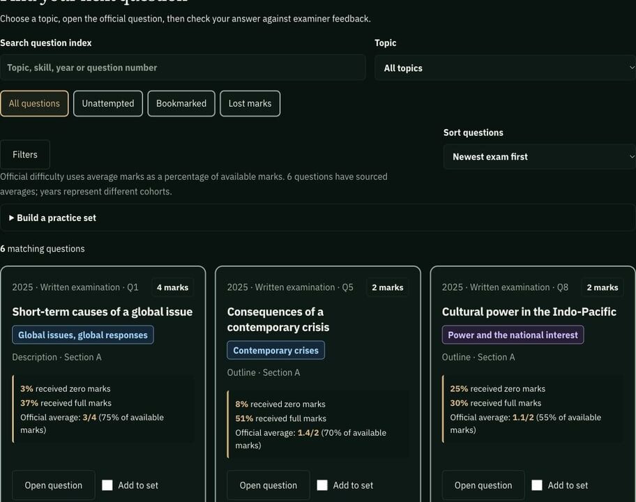
Task: Click 'Official average: 1.4/2' text
Action: (x=277, y=433)
